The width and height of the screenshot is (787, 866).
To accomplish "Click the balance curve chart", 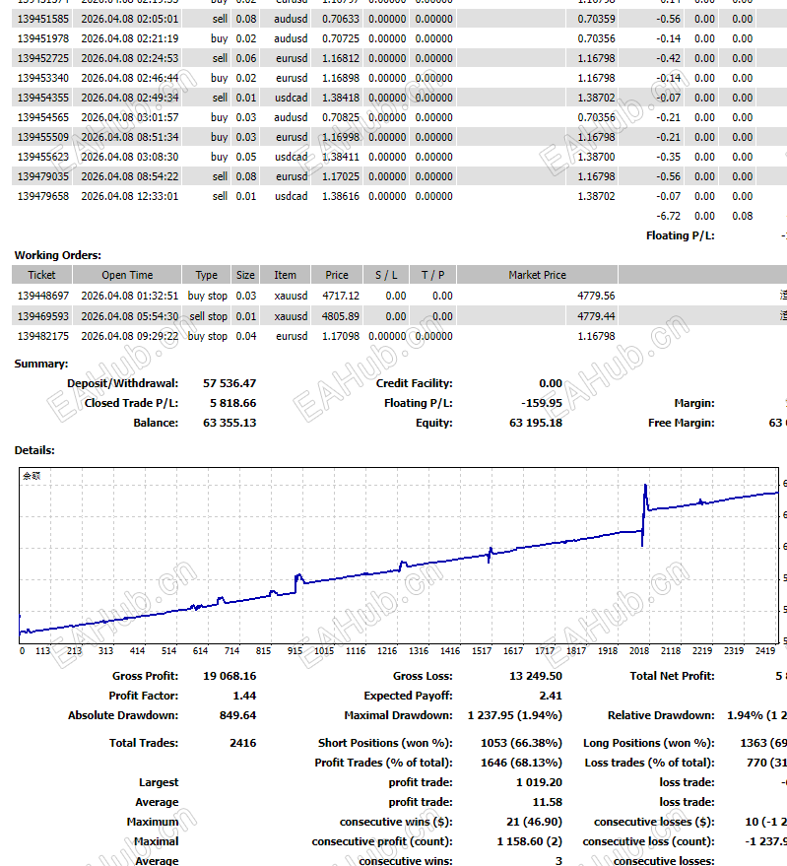I will (x=399, y=556).
